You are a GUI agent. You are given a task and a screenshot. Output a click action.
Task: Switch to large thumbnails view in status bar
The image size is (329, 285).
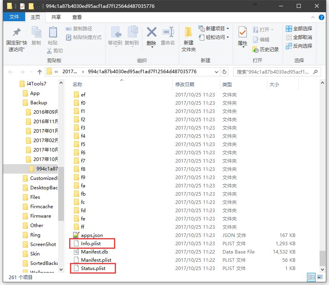click(320, 278)
